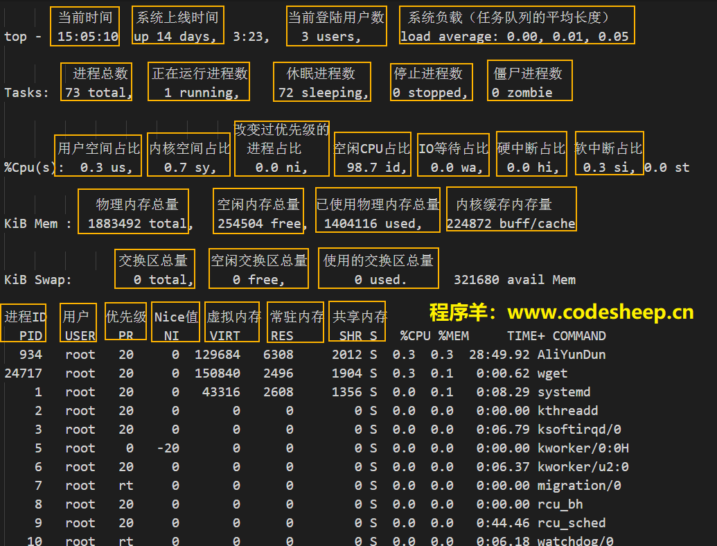Select the systemd process name
This screenshot has width=717, height=546.
[x=564, y=392]
